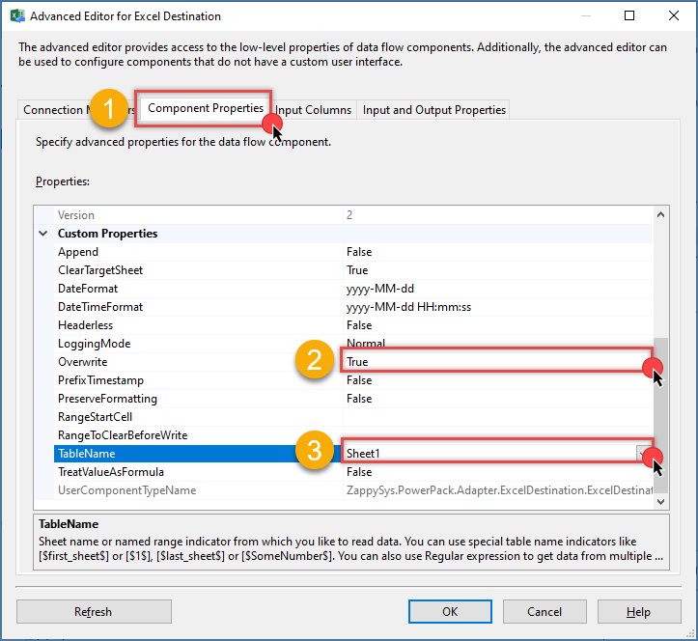Select the Overwrite property value field
The height and width of the screenshot is (641, 698).
[x=492, y=362]
